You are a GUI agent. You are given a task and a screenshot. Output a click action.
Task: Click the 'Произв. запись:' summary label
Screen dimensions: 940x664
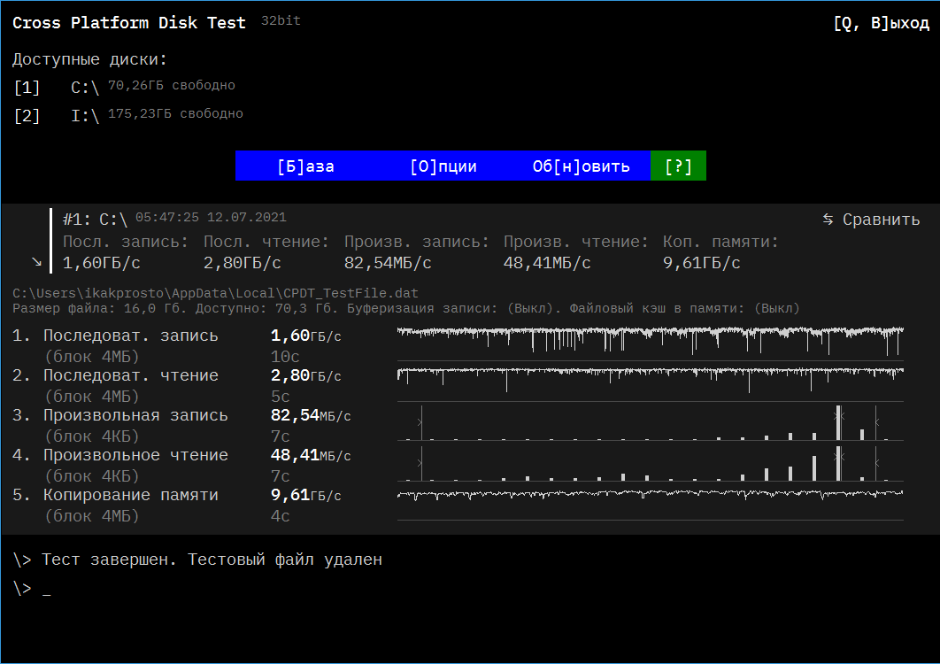(x=417, y=242)
